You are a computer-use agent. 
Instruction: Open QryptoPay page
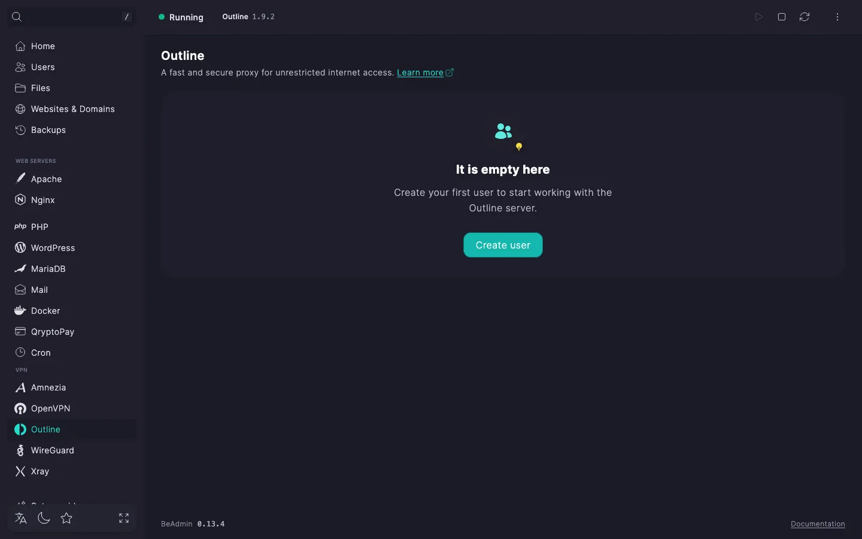coord(72,332)
